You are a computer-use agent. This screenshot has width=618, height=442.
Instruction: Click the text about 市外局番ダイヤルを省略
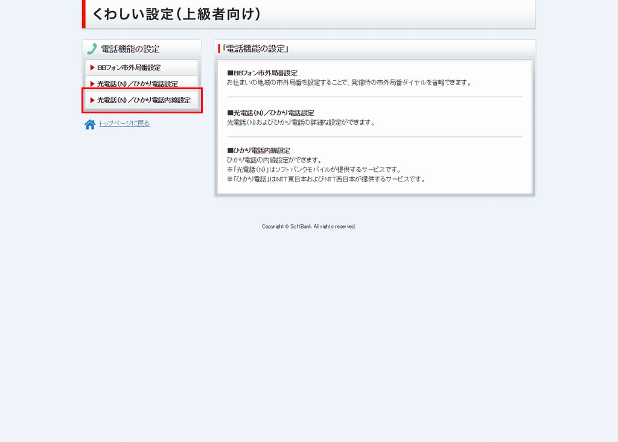349,83
